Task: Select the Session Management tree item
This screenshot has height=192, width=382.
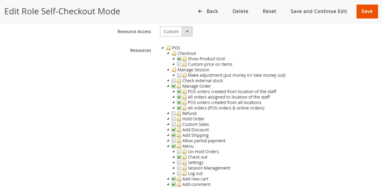Action: pos(209,168)
